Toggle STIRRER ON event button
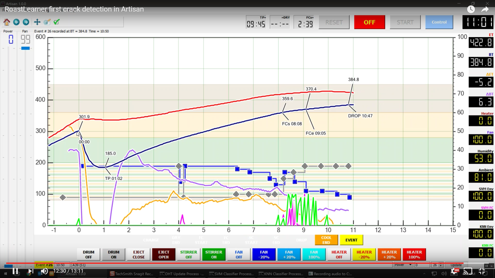 214,255
